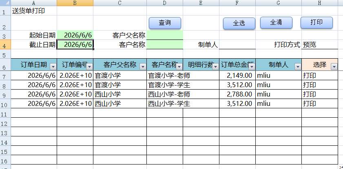The image size is (343, 169).
Task: Click the green 客户名称 input cell
Action: click(x=165, y=44)
